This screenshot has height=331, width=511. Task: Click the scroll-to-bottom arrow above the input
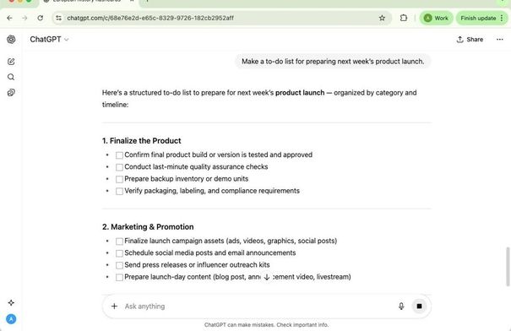tap(267, 277)
